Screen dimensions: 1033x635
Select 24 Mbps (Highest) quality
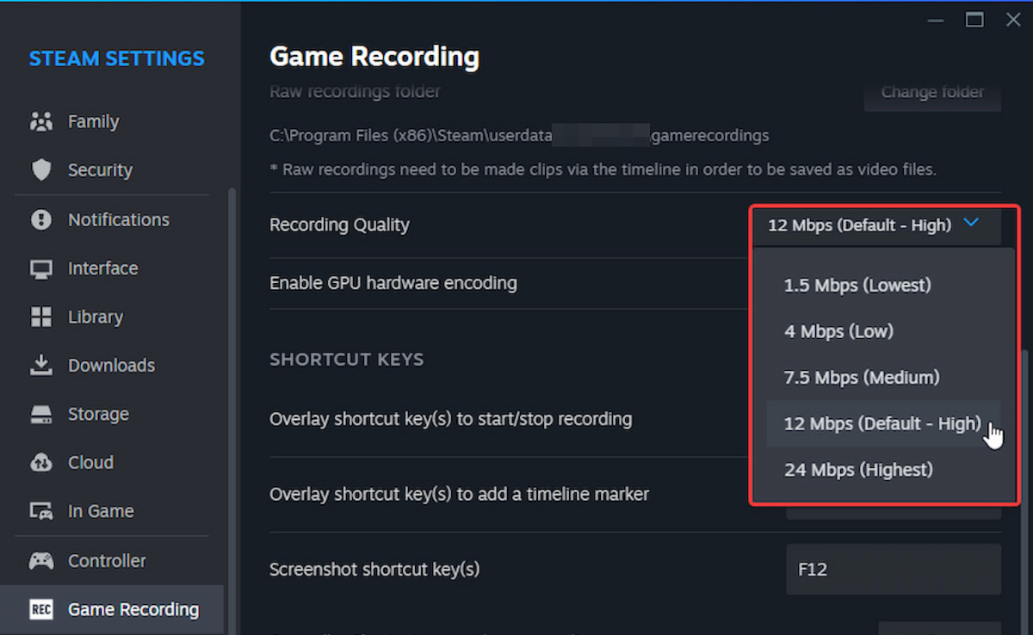[857, 470]
